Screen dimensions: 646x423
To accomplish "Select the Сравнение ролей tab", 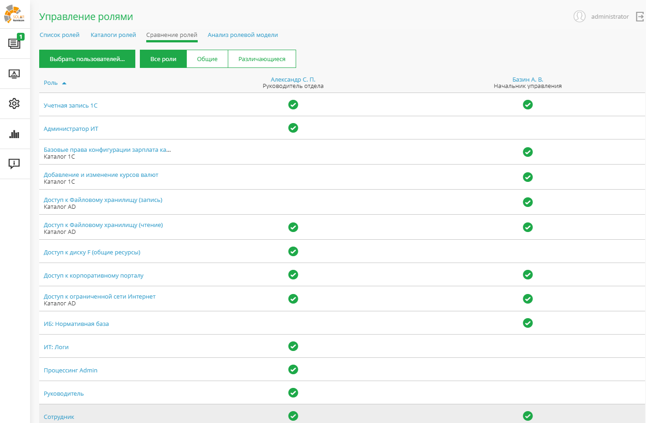I will coord(172,35).
